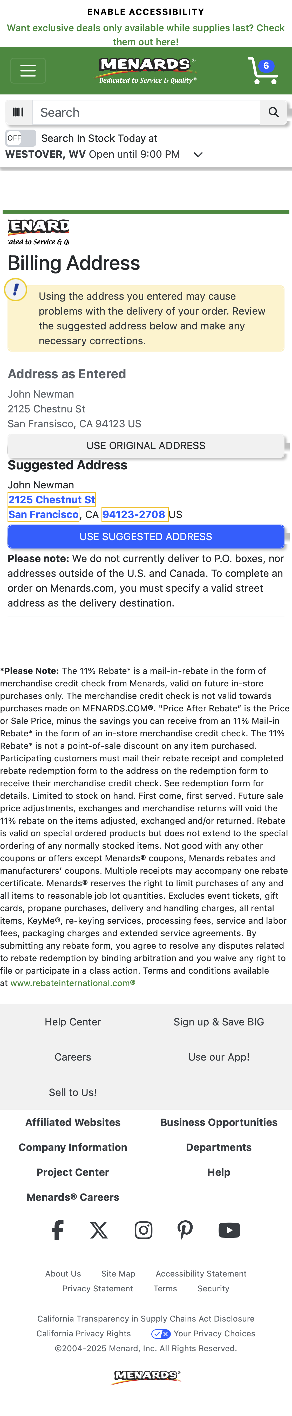Image resolution: width=292 pixels, height=1416 pixels.
Task: Enable the Search In Stock Today toggle
Action: [x=20, y=138]
